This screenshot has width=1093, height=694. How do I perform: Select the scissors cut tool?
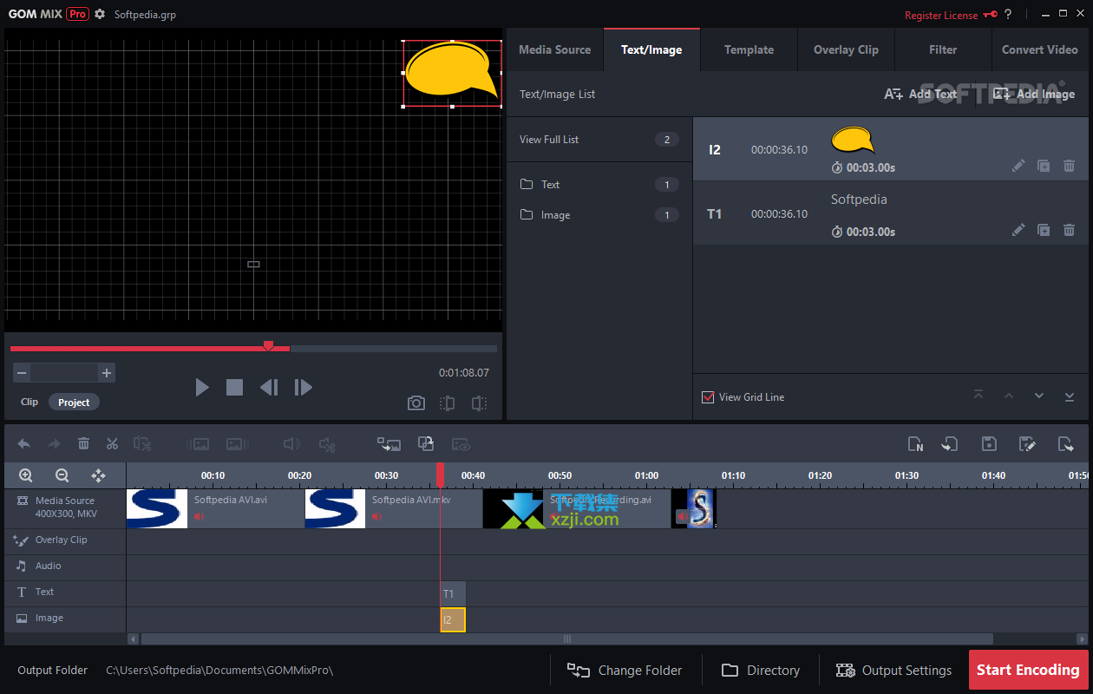(x=112, y=444)
